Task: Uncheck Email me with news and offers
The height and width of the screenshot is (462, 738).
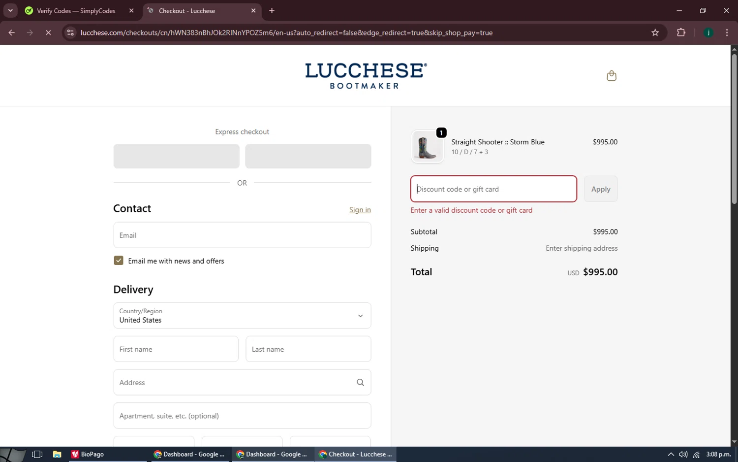Action: (119, 261)
